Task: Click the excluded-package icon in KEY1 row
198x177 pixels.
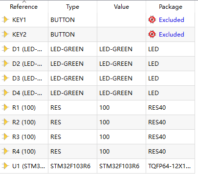Action: [152, 20]
